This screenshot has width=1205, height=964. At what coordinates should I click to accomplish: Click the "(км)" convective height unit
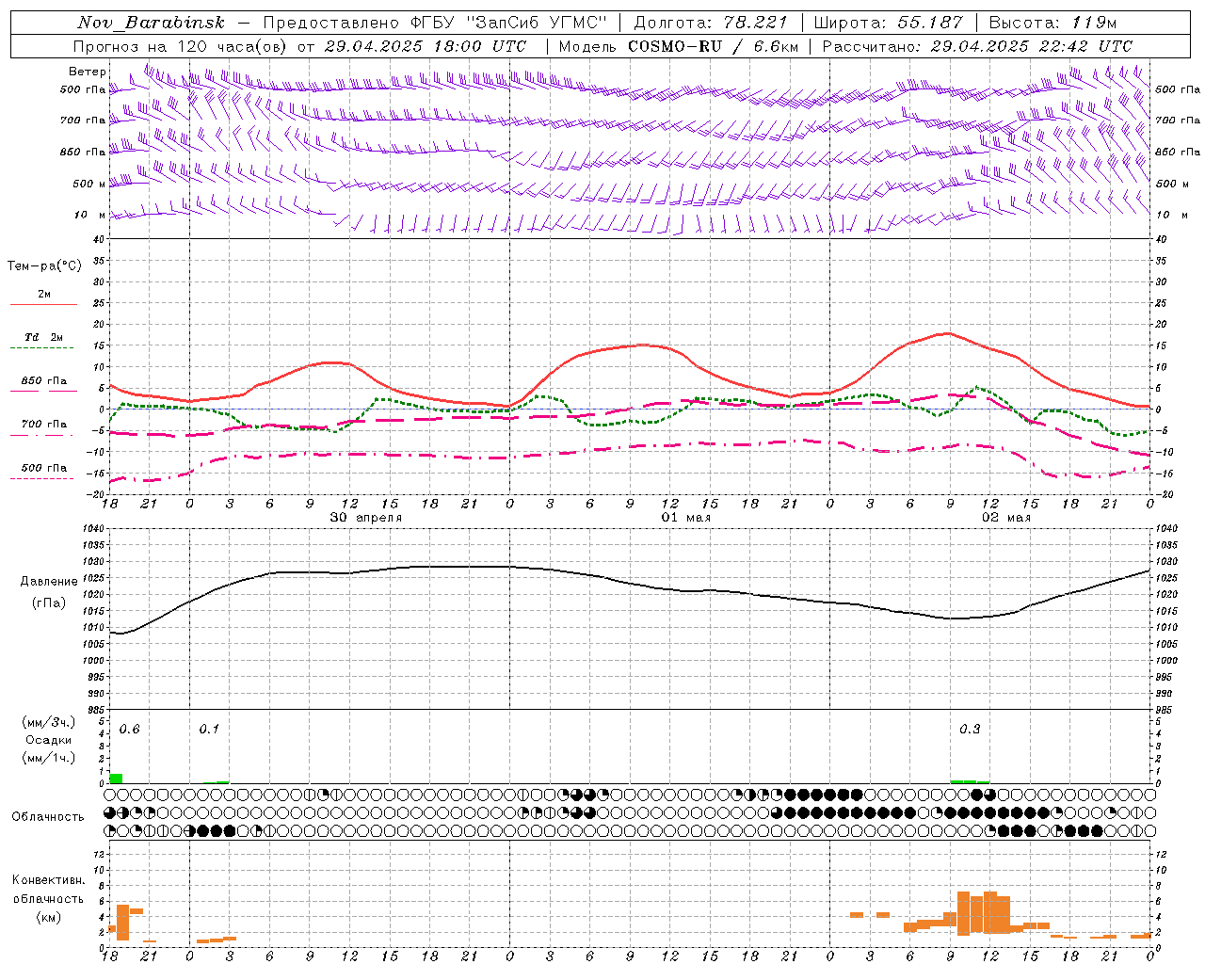[x=49, y=917]
